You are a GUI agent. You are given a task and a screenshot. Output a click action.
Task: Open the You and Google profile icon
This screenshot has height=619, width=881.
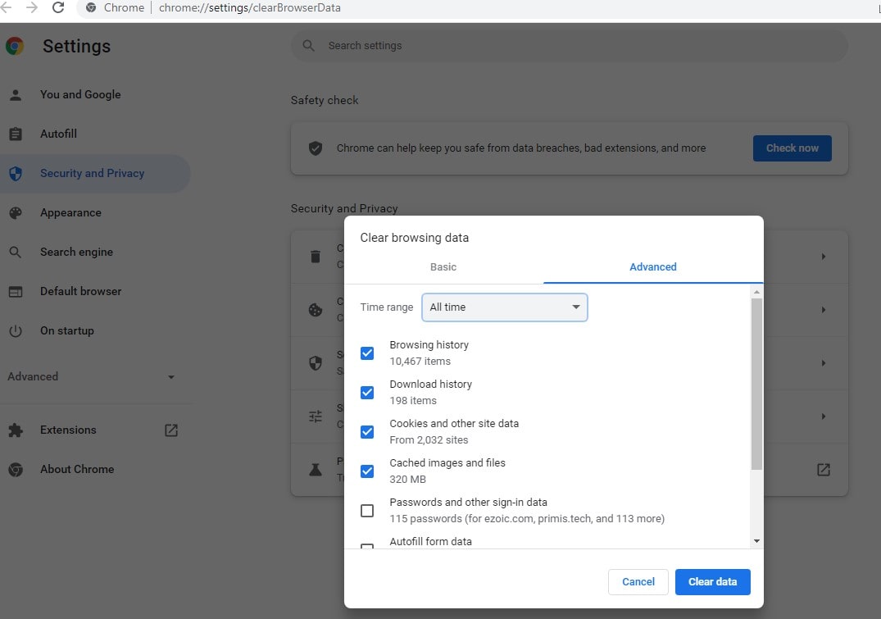16,94
